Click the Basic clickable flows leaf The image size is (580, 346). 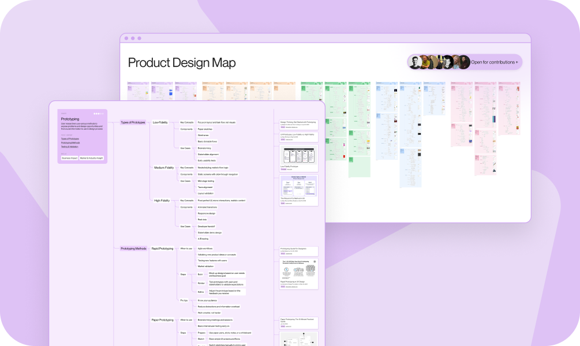pyautogui.click(x=207, y=141)
